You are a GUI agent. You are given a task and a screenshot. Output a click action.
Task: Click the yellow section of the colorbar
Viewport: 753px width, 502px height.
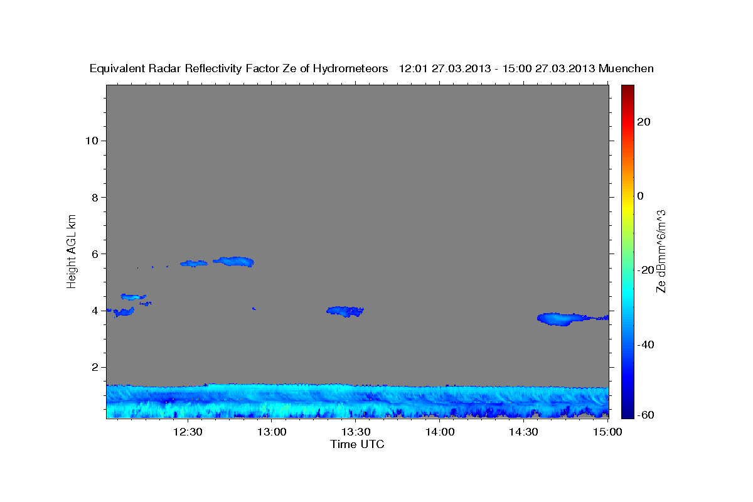click(627, 207)
